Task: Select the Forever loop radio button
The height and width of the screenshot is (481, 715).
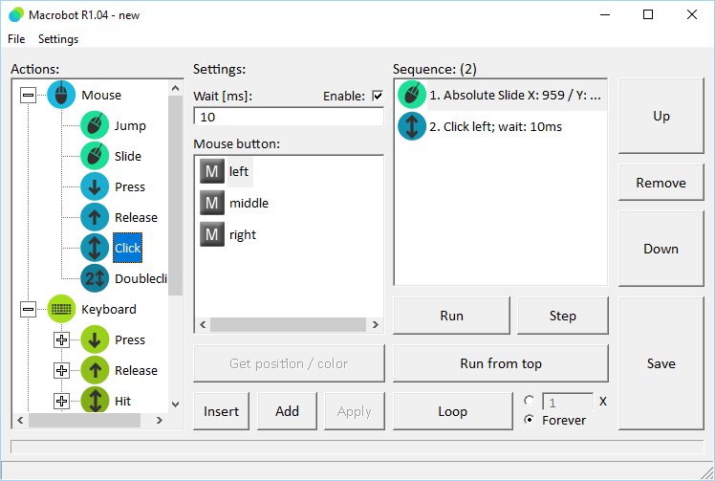Action: click(530, 420)
